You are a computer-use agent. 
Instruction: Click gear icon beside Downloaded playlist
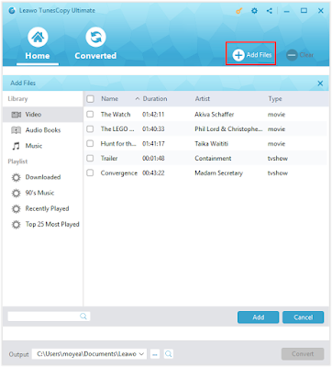(x=16, y=177)
